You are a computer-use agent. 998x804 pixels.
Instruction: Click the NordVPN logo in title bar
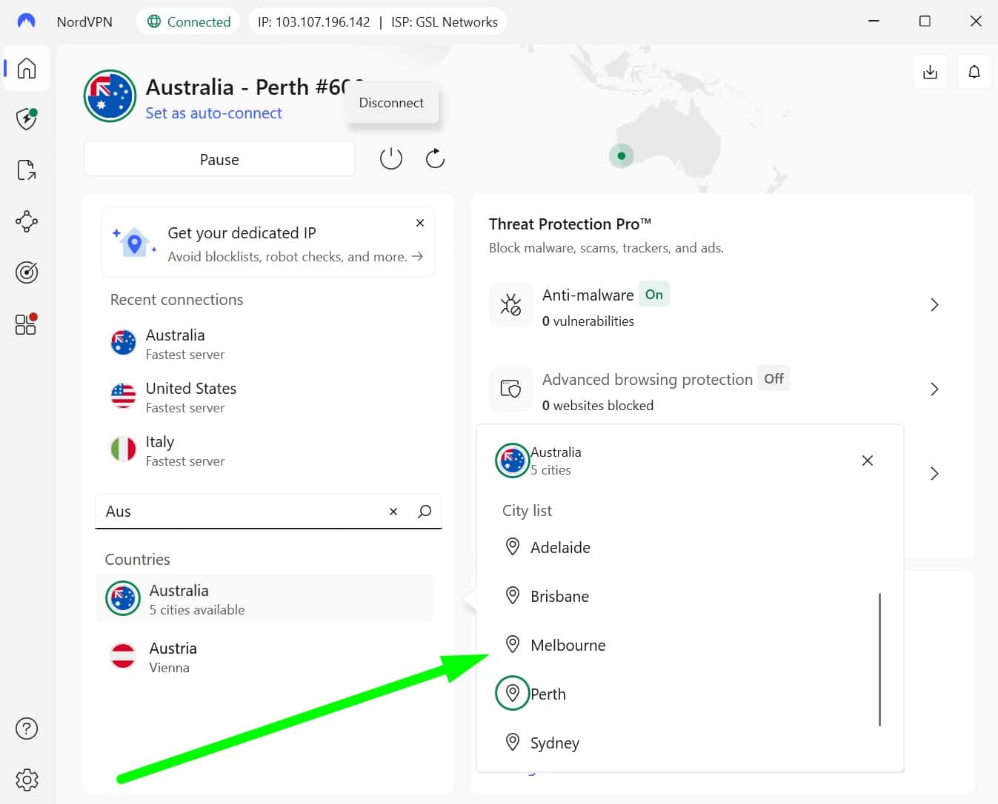pyautogui.click(x=26, y=21)
